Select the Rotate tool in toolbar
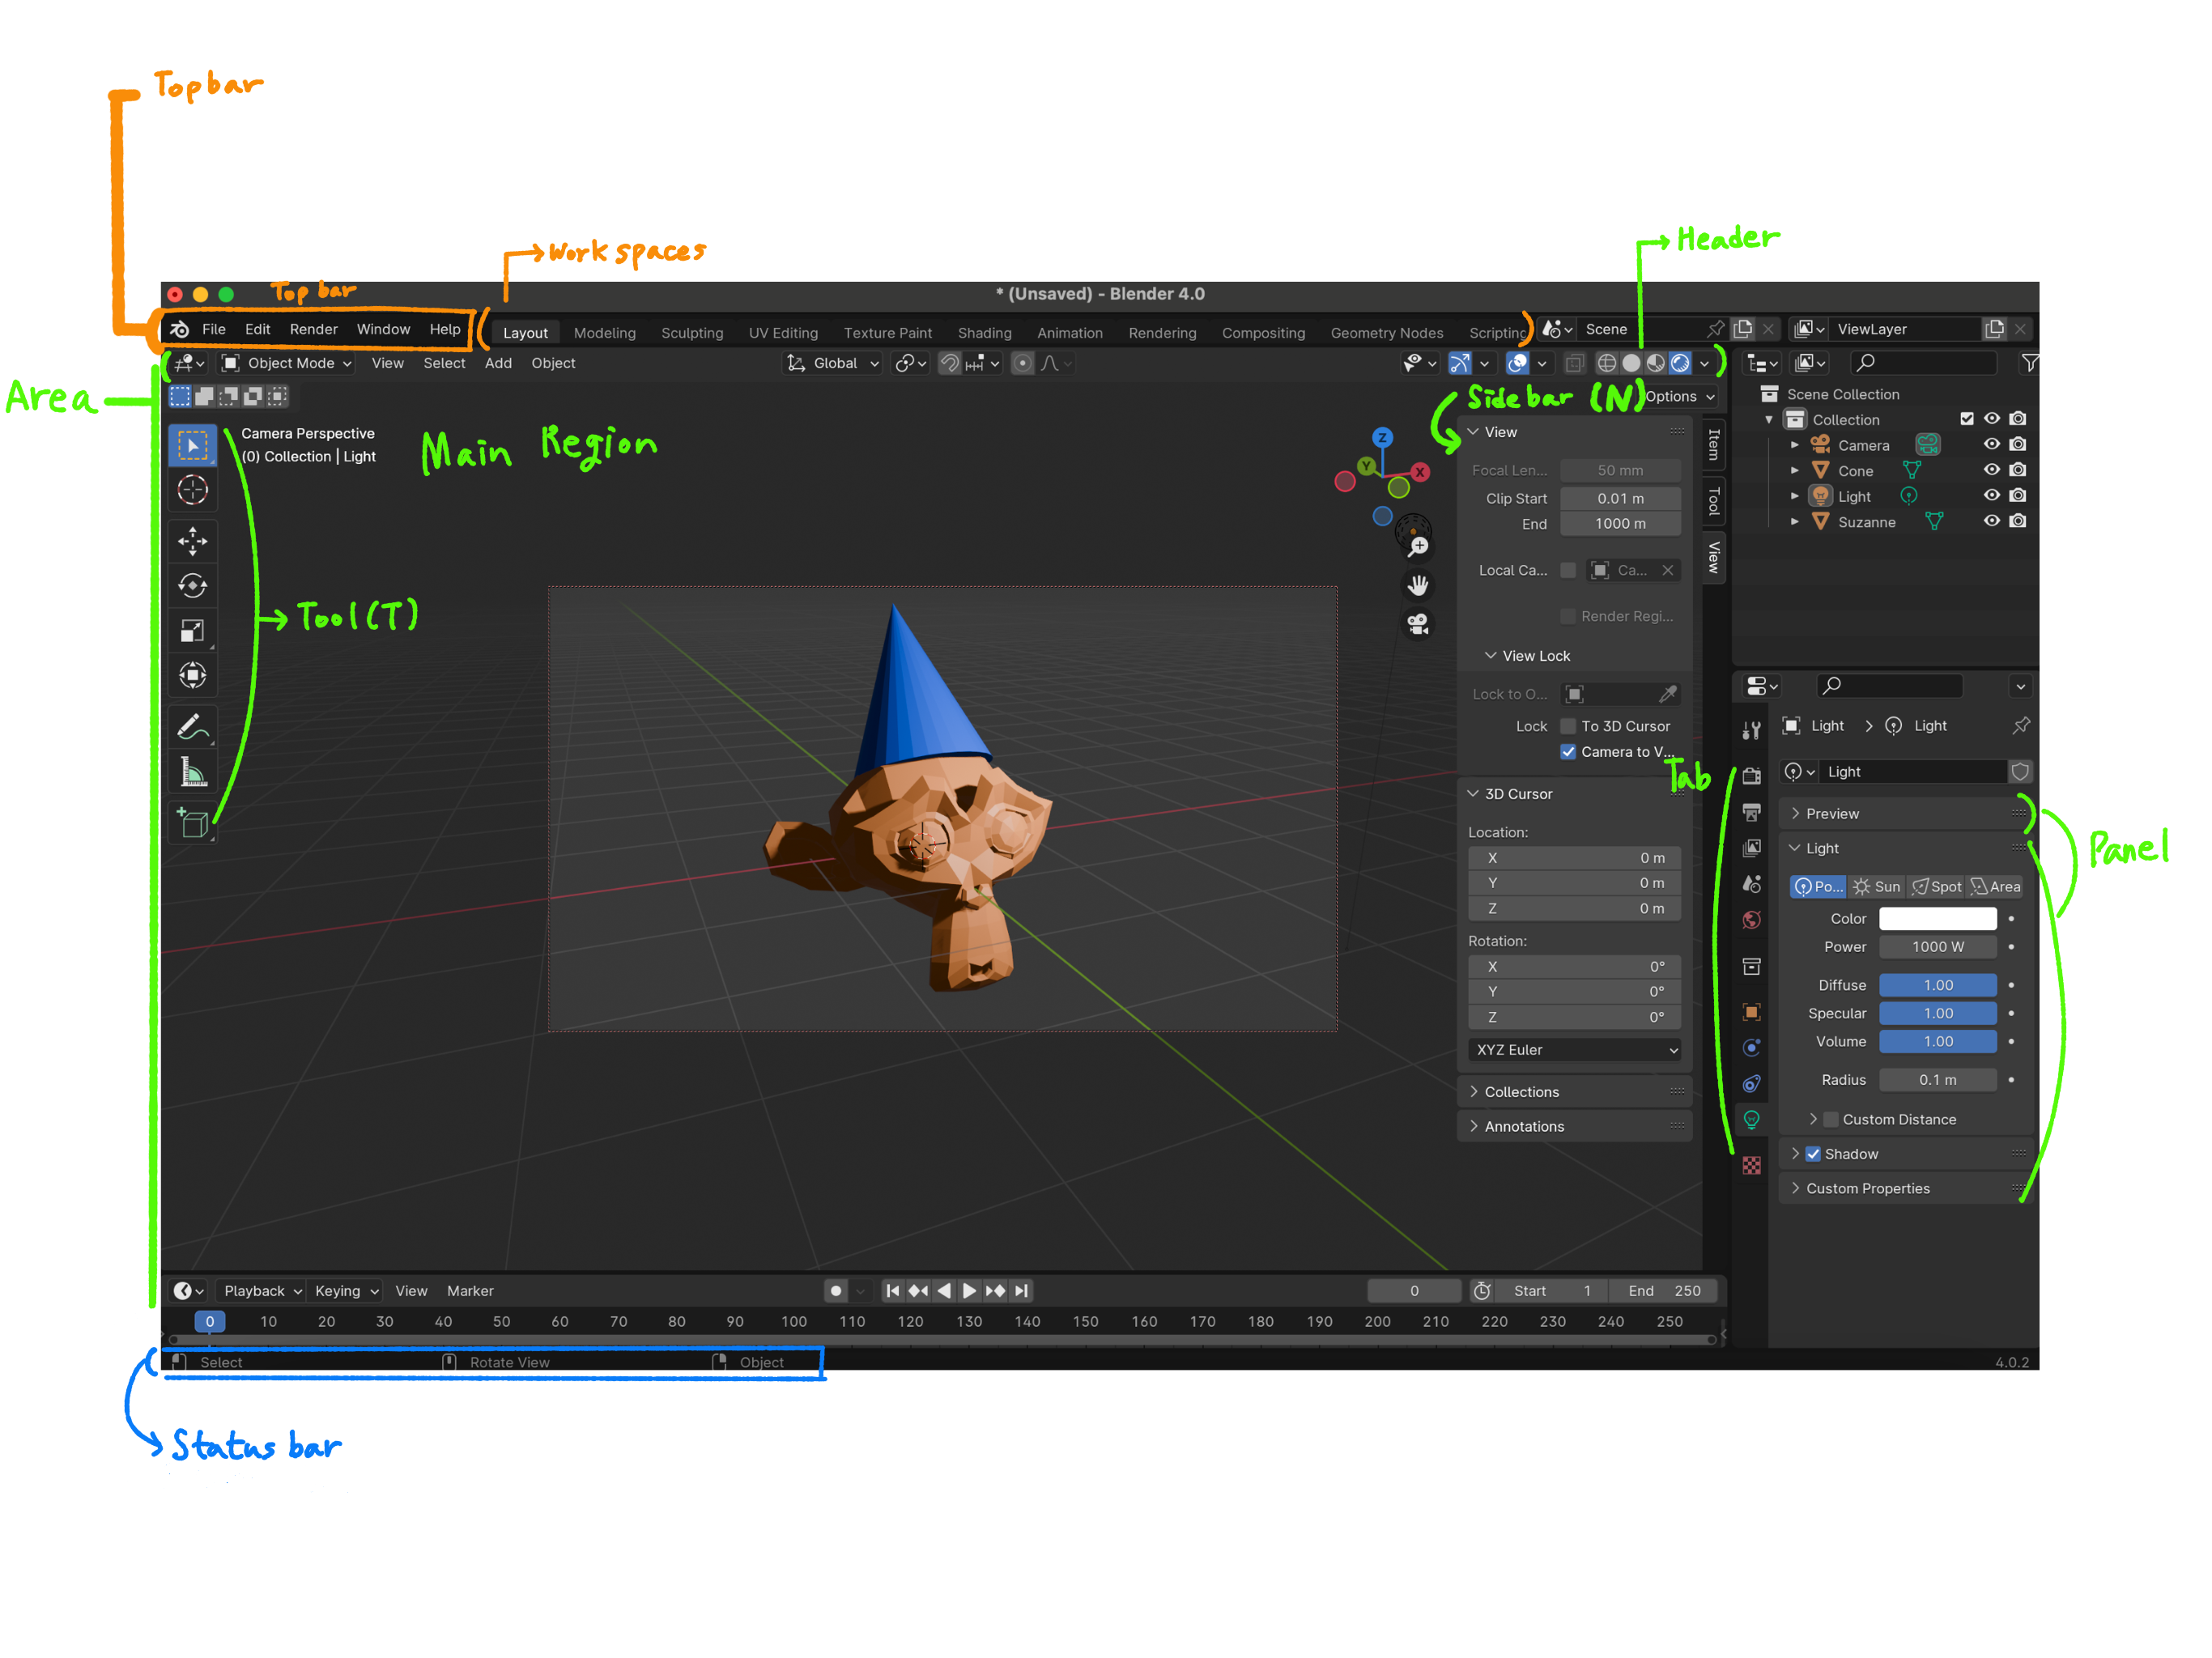The height and width of the screenshot is (1658, 2212). pyautogui.click(x=192, y=586)
